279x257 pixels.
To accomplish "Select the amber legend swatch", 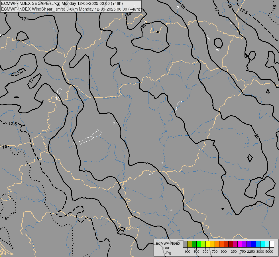I will coord(212,244).
